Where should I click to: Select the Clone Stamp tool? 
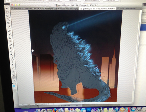pyautogui.click(x=10, y=38)
